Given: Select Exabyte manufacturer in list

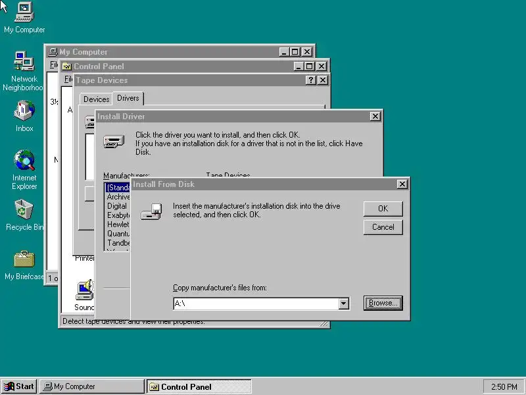Looking at the screenshot, I should [x=118, y=215].
